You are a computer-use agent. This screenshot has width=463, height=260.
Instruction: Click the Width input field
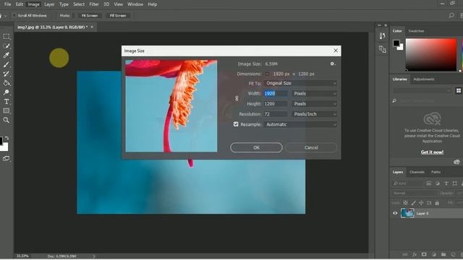275,93
